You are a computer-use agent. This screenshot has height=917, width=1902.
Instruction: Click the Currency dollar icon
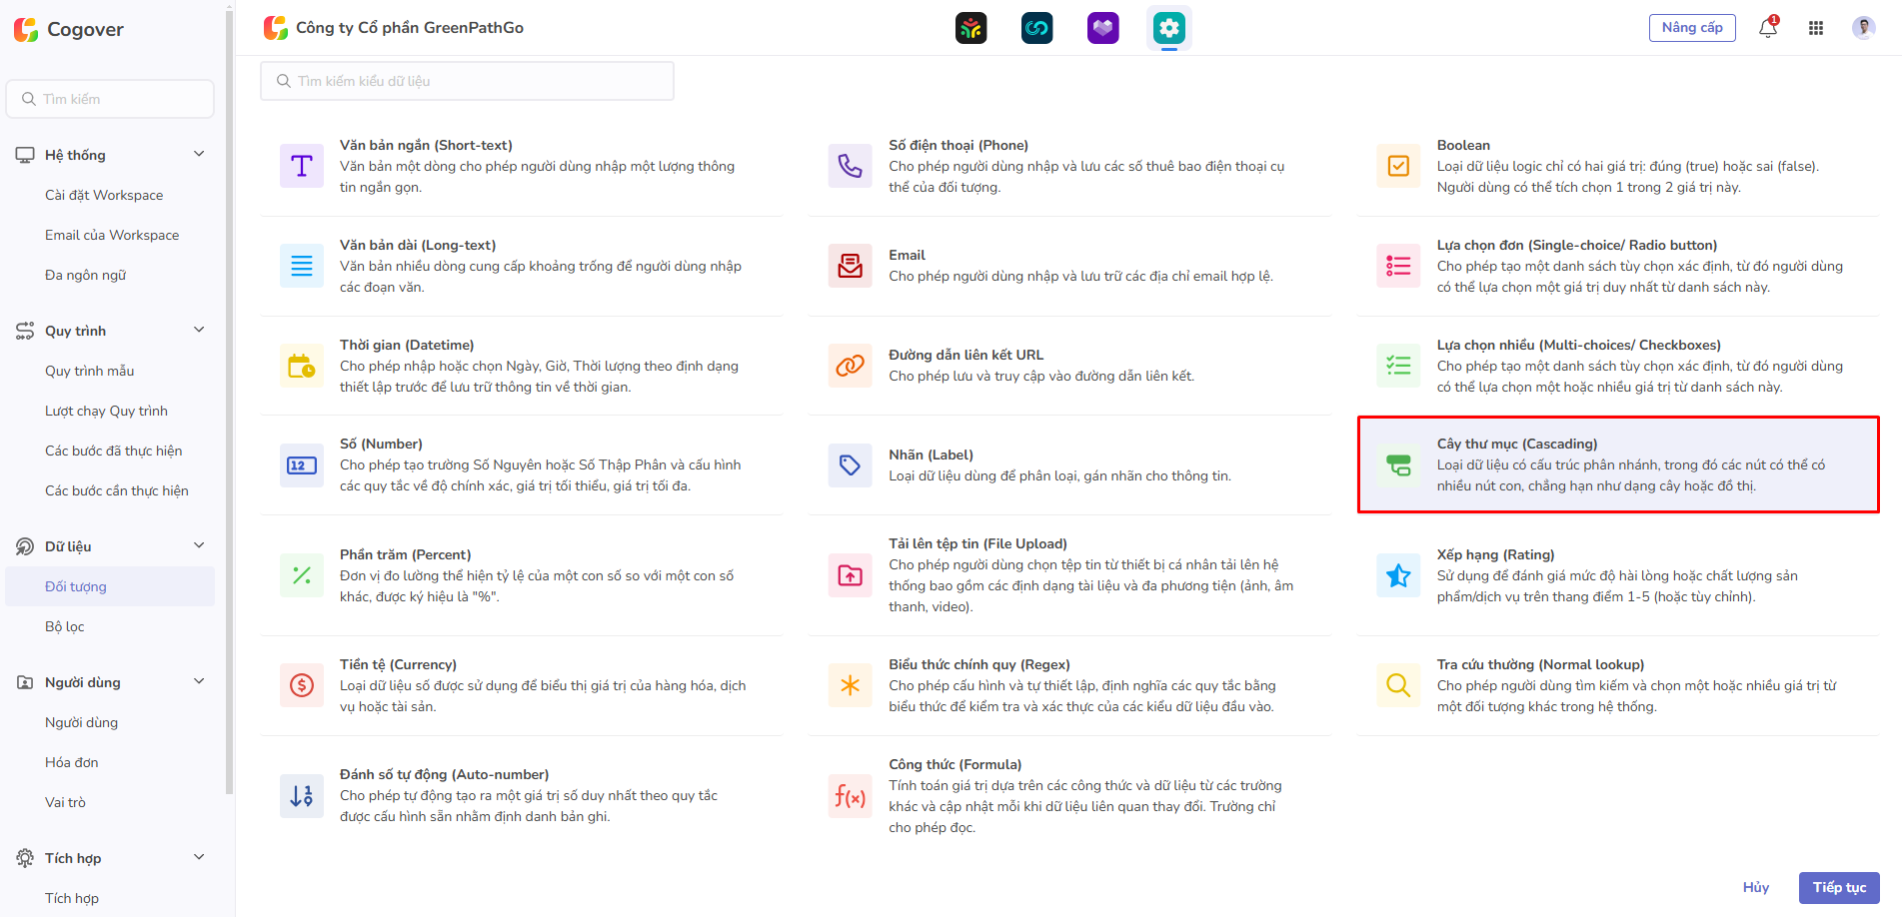[x=301, y=685]
